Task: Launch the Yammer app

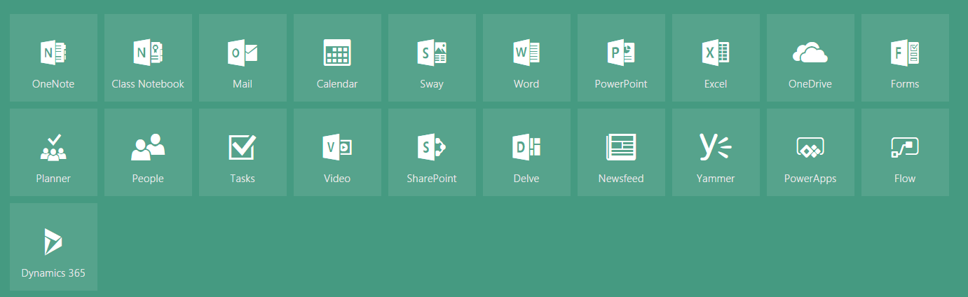Action: (x=716, y=152)
